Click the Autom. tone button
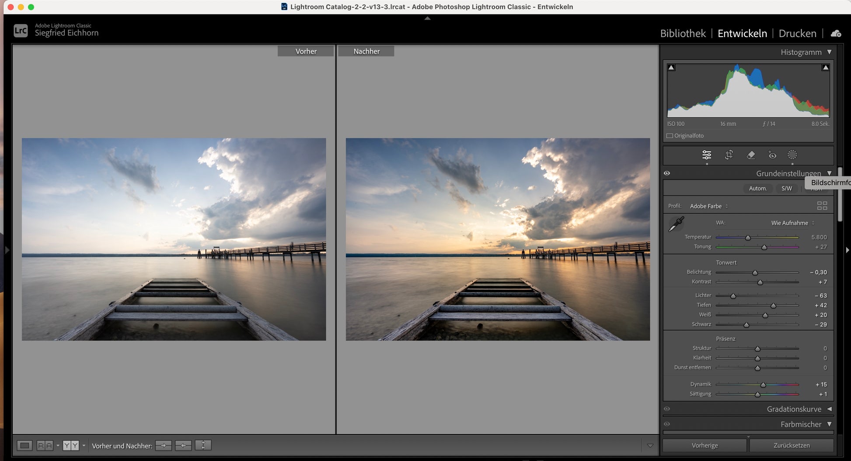The image size is (851, 461). (x=757, y=189)
